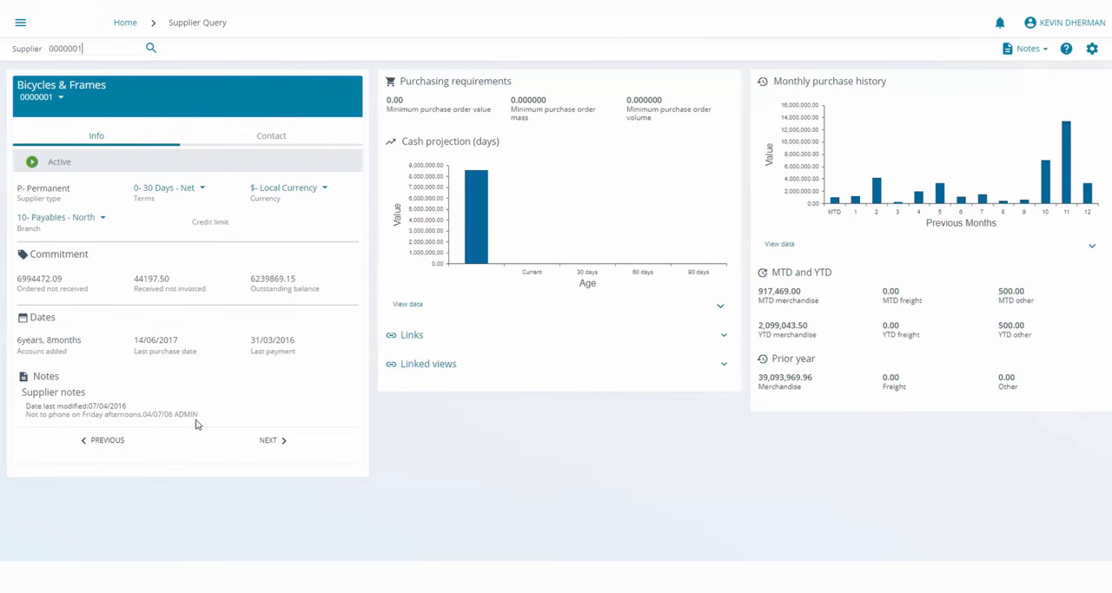Click the 14/06/2017 last purchase date

[x=156, y=340]
